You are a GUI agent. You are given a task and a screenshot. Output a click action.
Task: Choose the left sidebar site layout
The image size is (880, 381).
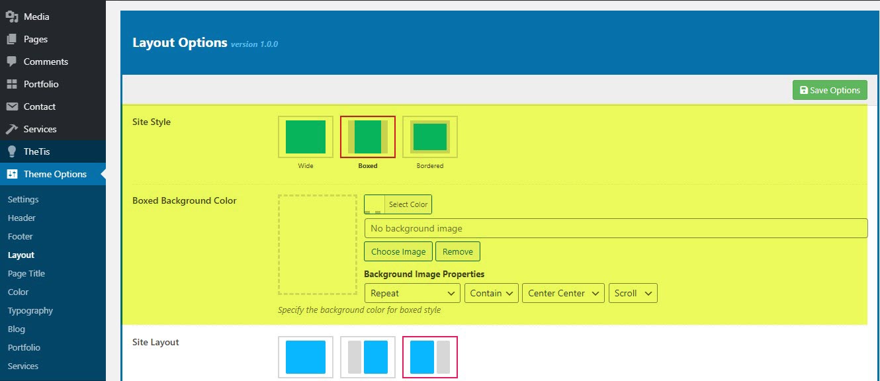[368, 357]
